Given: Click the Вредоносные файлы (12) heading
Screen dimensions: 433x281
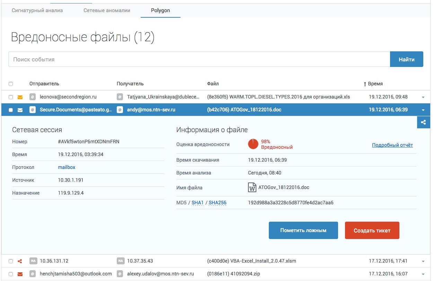Looking at the screenshot, I should pos(83,37).
